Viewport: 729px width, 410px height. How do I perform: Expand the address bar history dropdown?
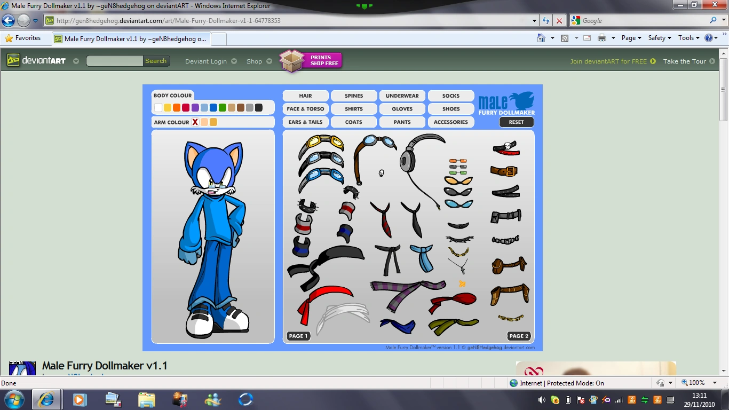coord(535,21)
